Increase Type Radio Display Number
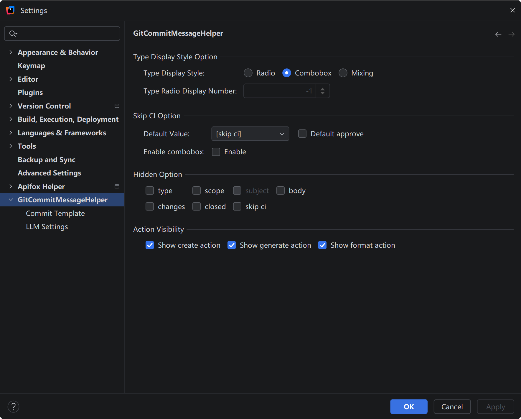The height and width of the screenshot is (419, 521). (x=323, y=88)
